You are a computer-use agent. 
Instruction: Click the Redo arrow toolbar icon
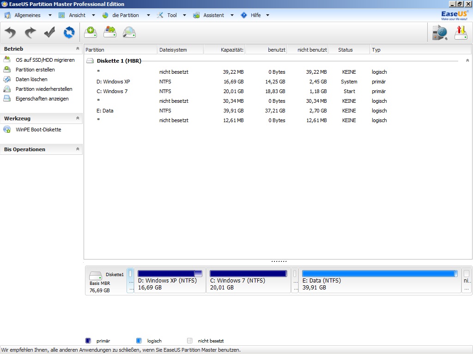tap(30, 33)
